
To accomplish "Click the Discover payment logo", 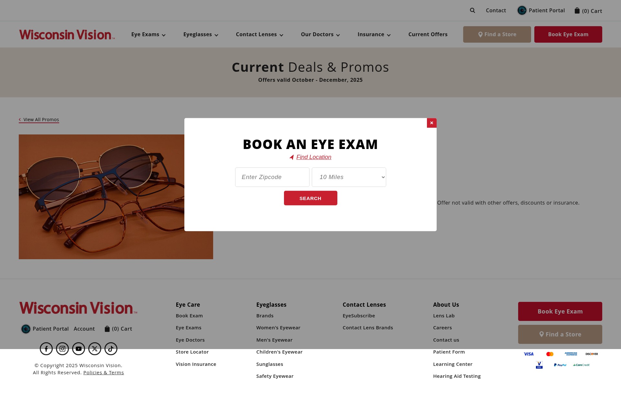I will [592, 354].
